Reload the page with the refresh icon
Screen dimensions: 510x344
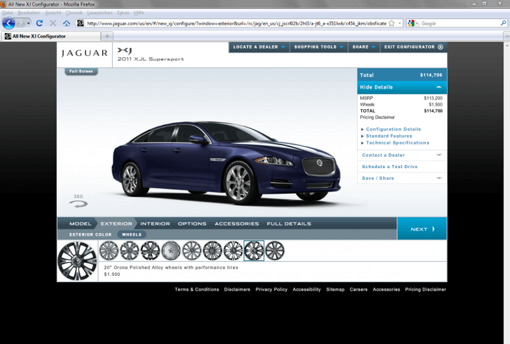[40, 23]
